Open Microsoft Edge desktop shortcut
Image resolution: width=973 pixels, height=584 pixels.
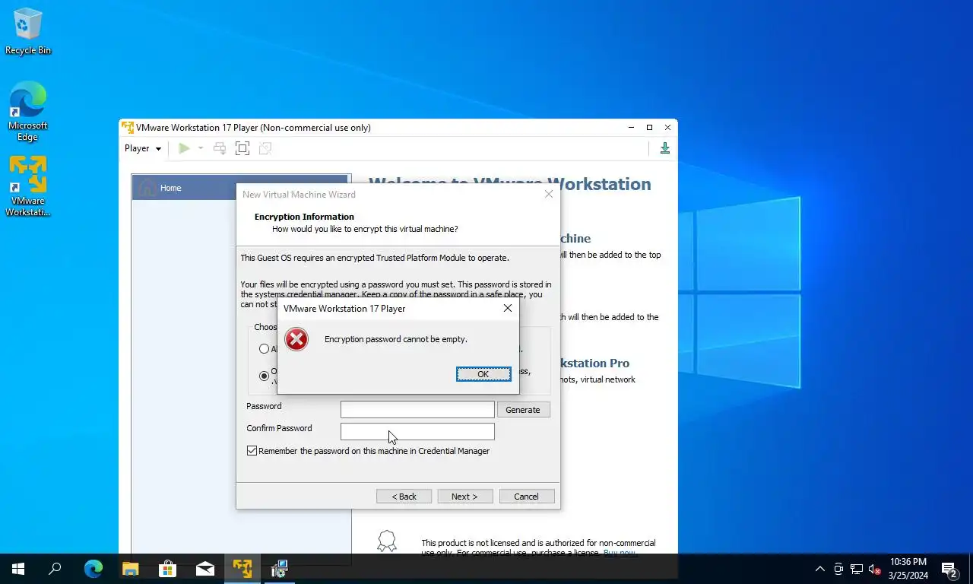(x=28, y=112)
